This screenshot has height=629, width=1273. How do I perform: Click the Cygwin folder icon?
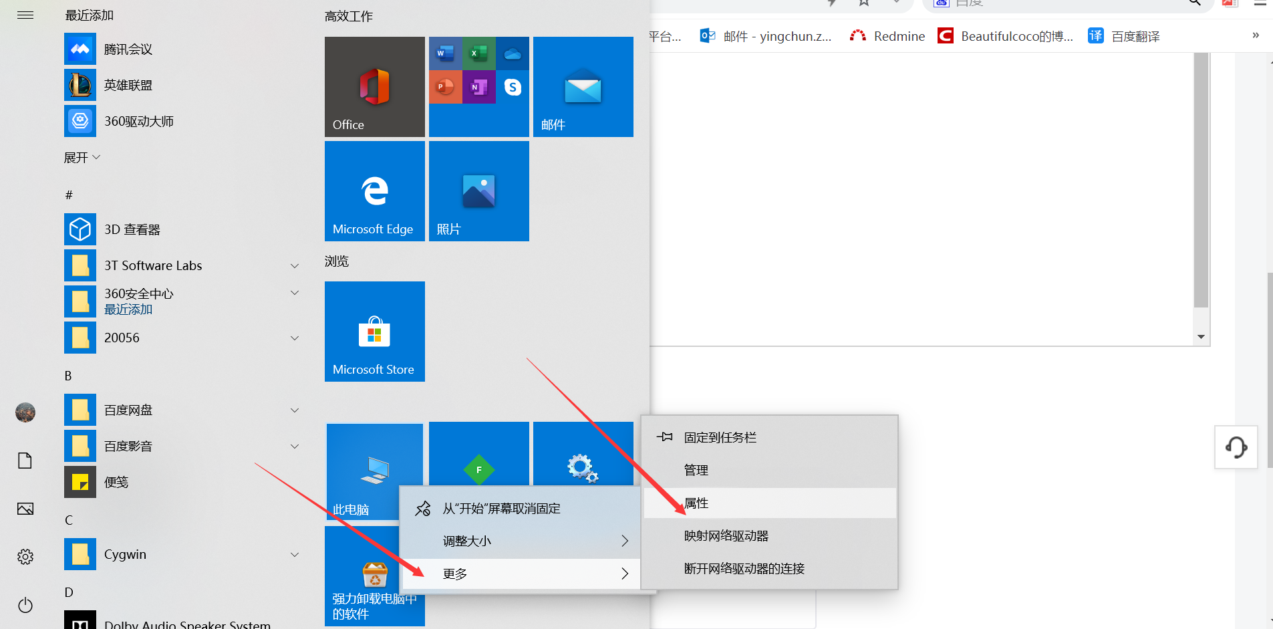80,554
